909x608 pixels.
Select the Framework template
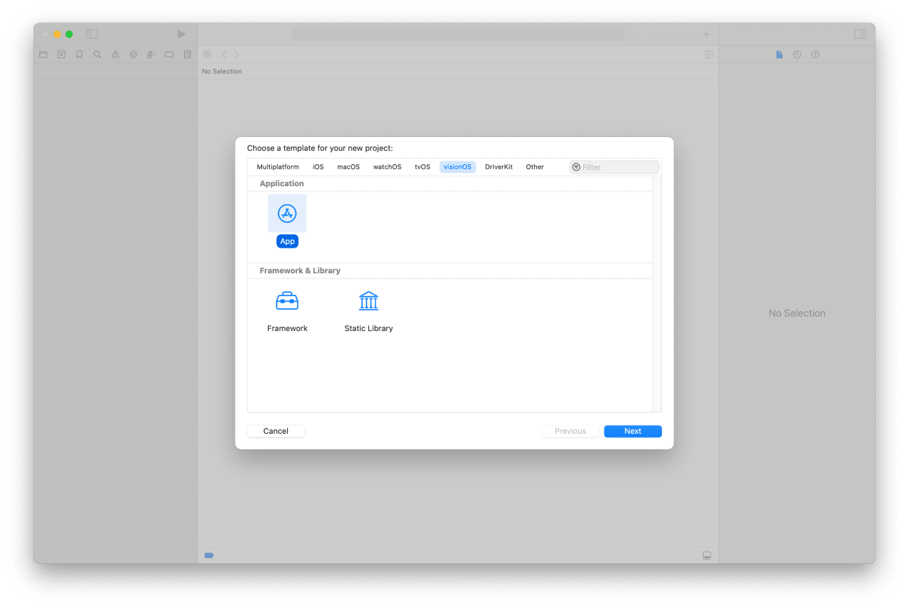(x=287, y=300)
